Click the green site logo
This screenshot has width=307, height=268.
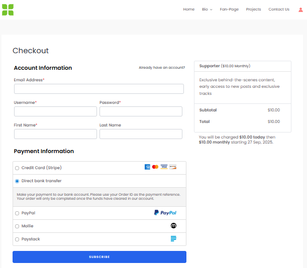point(8,10)
